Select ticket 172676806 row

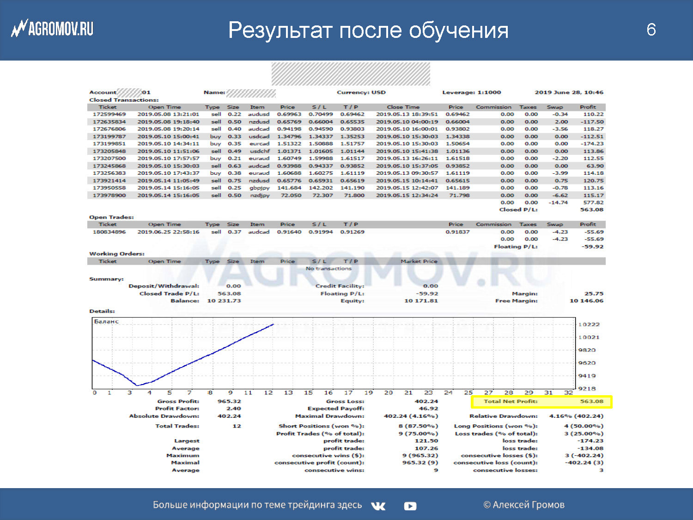346,129
